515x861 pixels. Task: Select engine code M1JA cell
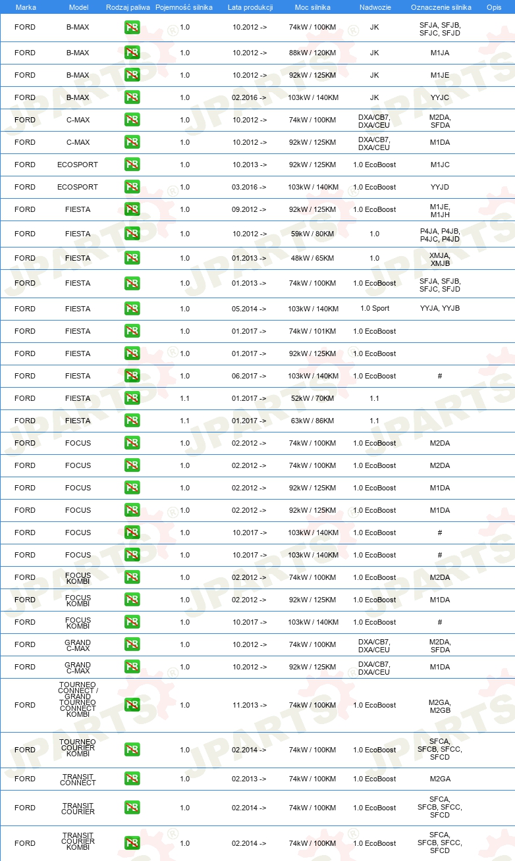pos(440,53)
